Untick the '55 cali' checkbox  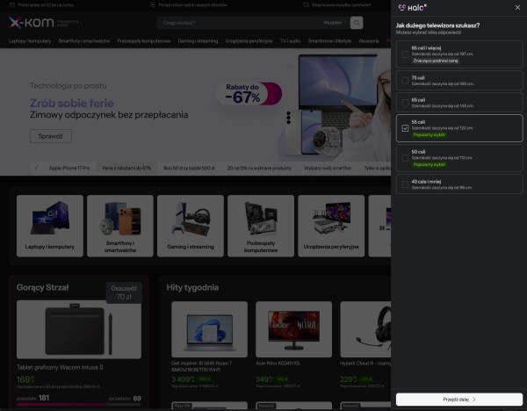(405, 128)
